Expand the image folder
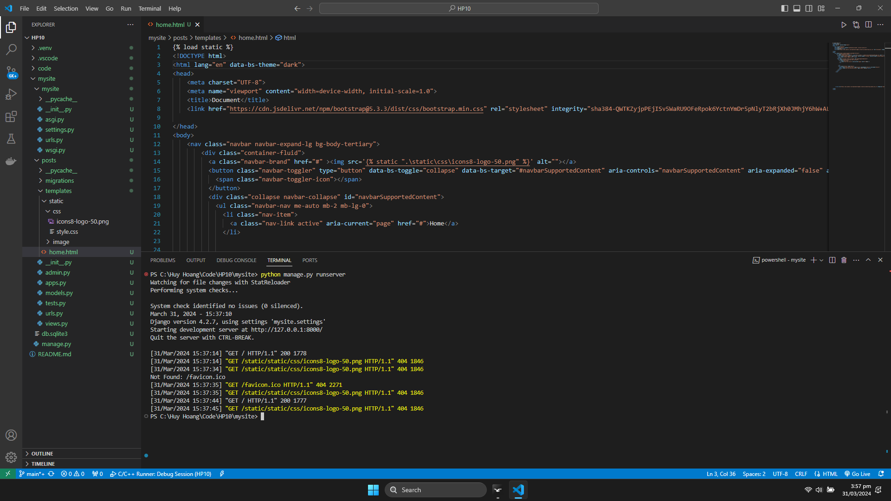891x501 pixels. (x=81, y=242)
